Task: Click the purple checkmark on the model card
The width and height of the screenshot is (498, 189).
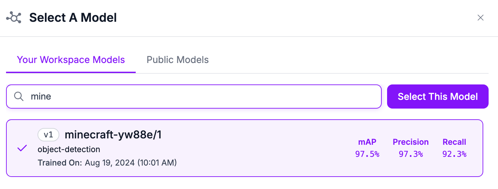Action: point(22,148)
